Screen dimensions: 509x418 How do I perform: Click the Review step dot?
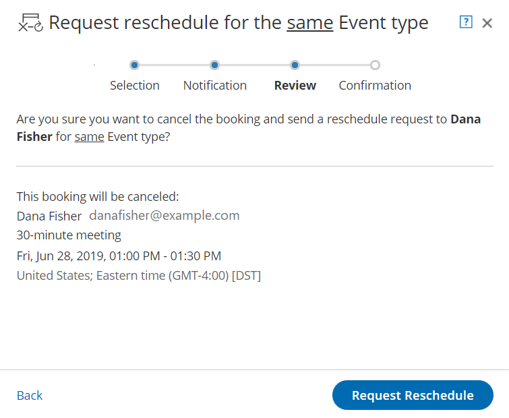[x=295, y=65]
